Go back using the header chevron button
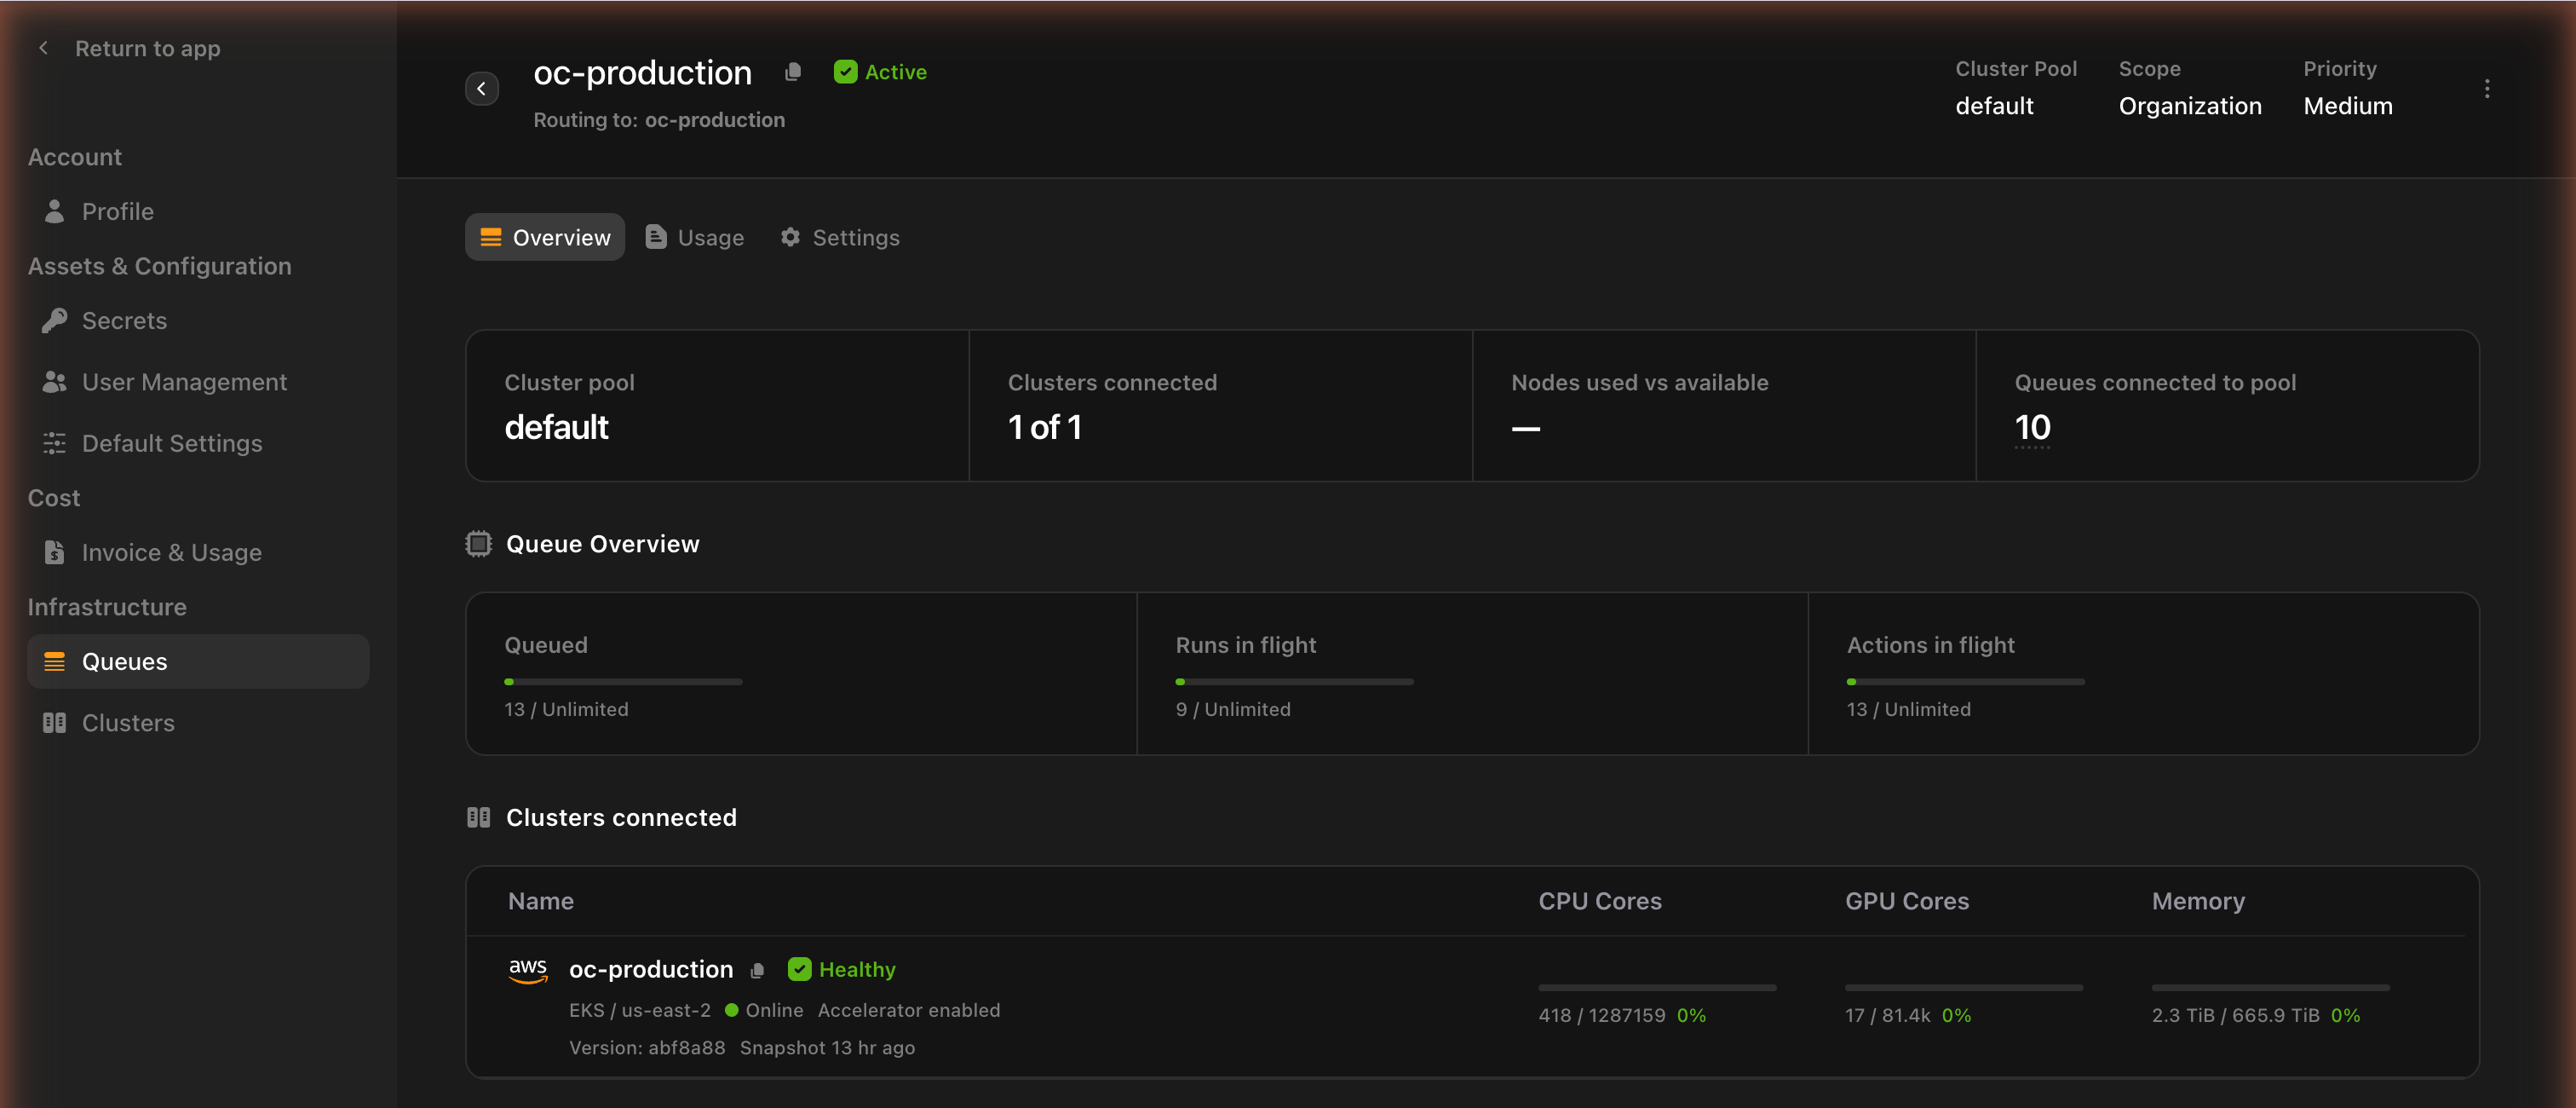Screen dimensions: 2576x1108 (482, 88)
